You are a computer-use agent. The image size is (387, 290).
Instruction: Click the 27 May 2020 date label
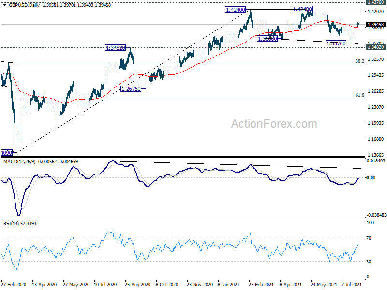point(76,285)
